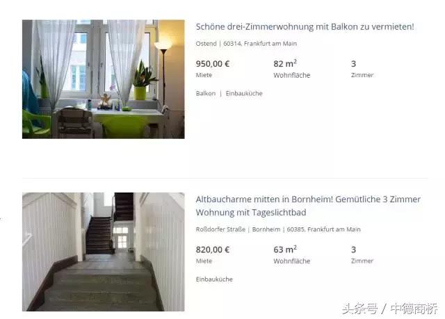Click the 82 m² living area value

285,63
